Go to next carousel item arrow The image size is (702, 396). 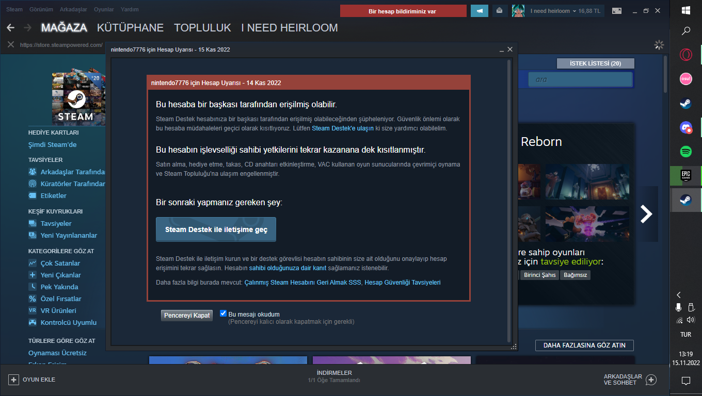coord(646,213)
